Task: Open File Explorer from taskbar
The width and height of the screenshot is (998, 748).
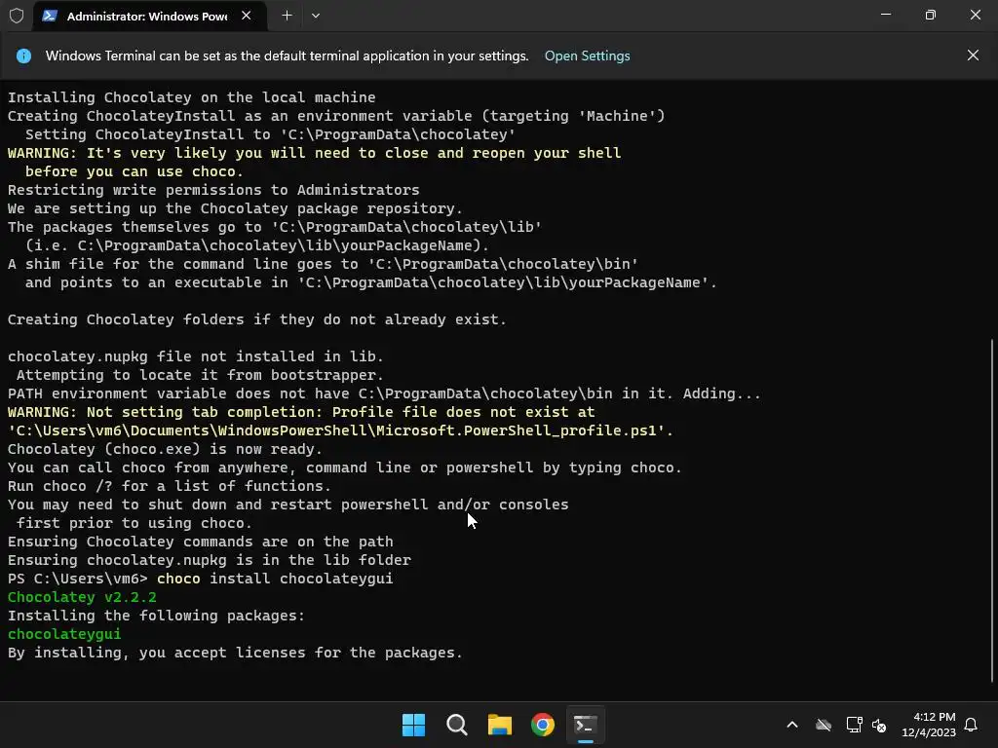Action: pos(500,725)
